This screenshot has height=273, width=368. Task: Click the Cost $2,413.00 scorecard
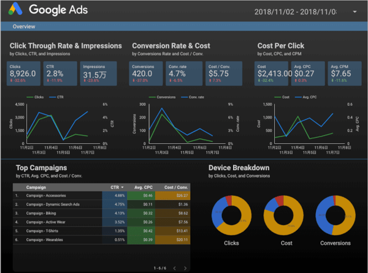point(271,73)
